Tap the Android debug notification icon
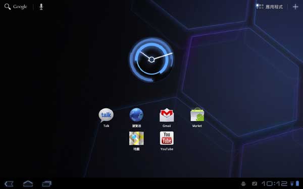The height and width of the screenshot is (189, 303). (x=243, y=184)
